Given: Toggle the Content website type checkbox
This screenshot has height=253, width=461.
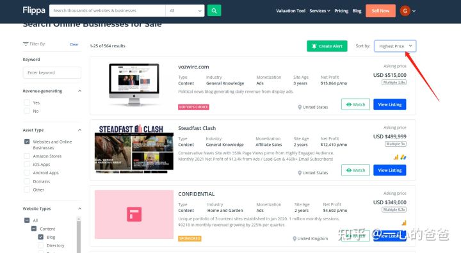Looking at the screenshot, I should click(x=34, y=229).
